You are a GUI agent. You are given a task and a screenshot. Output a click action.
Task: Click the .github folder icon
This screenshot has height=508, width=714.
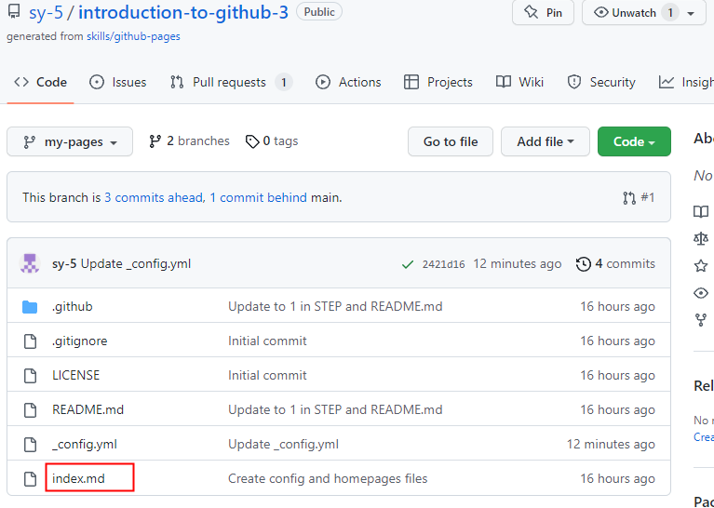30,307
